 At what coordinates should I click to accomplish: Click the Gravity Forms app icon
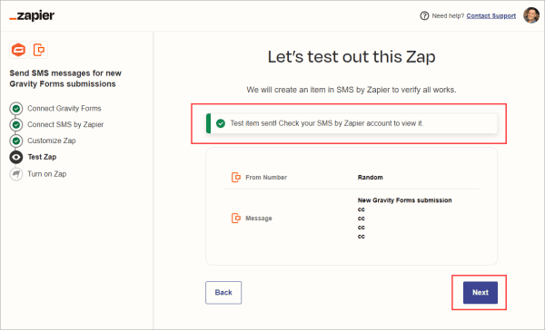pos(18,50)
